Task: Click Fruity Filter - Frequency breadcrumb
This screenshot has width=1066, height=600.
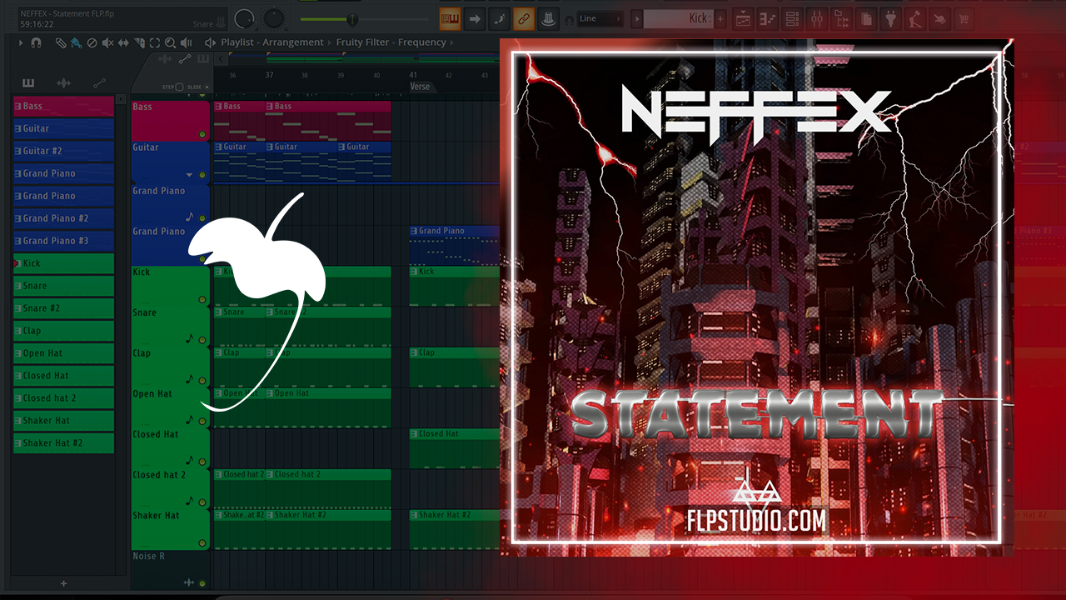Action: [x=391, y=42]
